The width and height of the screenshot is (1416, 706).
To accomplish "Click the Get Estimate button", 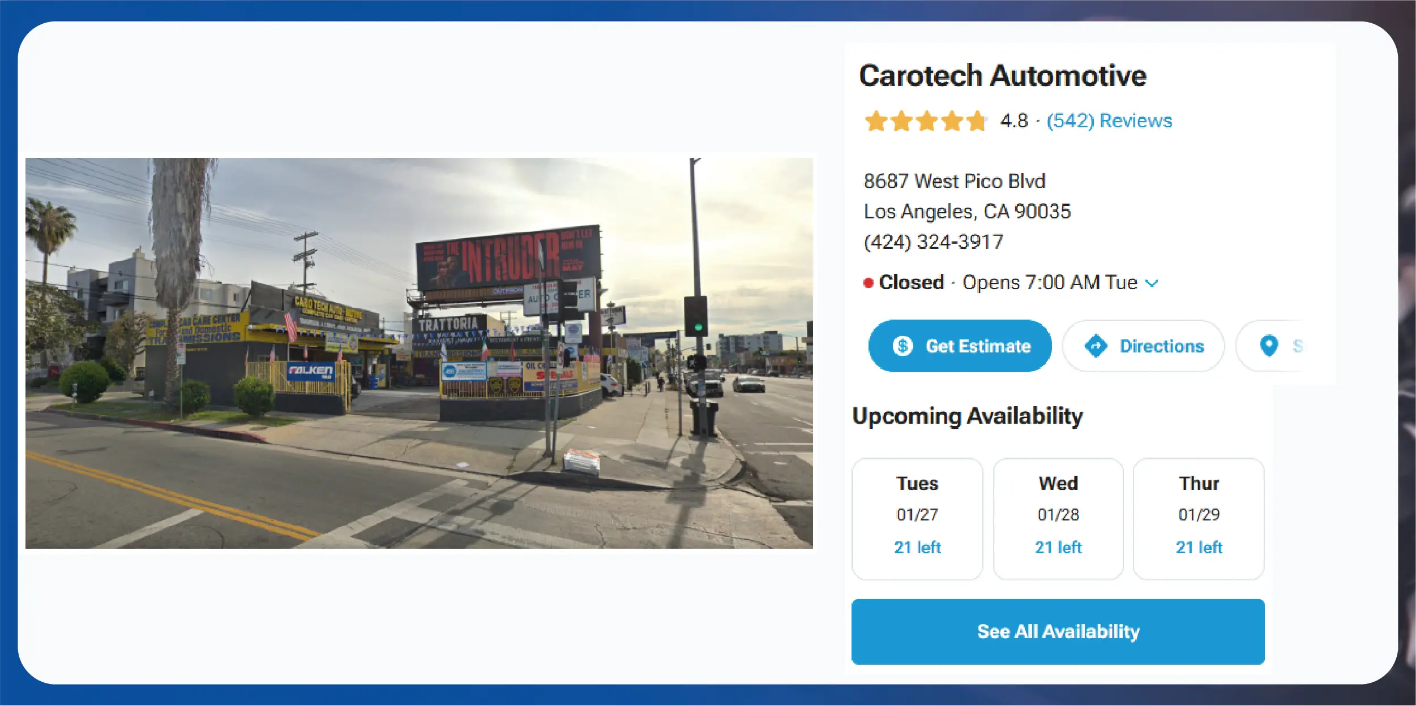I will [960, 346].
